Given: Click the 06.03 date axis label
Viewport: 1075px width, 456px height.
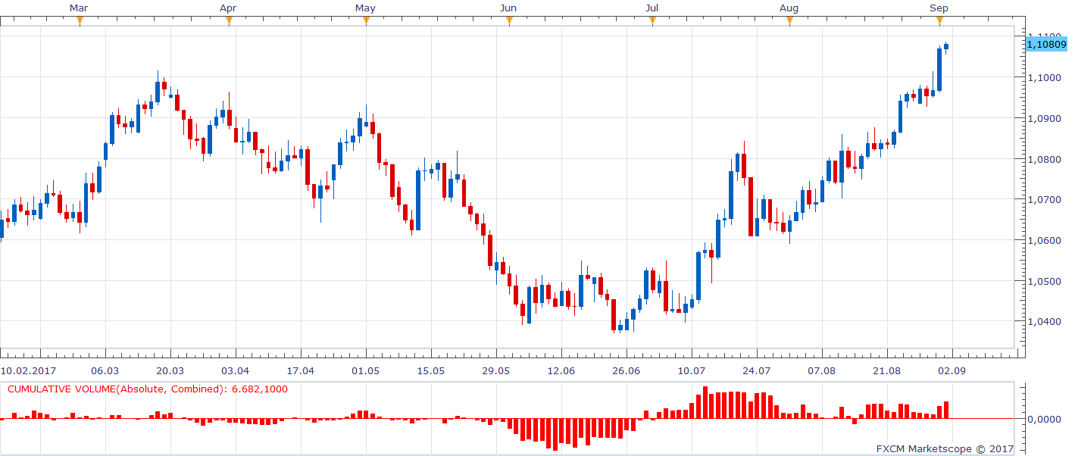Looking at the screenshot, I should coord(105,371).
